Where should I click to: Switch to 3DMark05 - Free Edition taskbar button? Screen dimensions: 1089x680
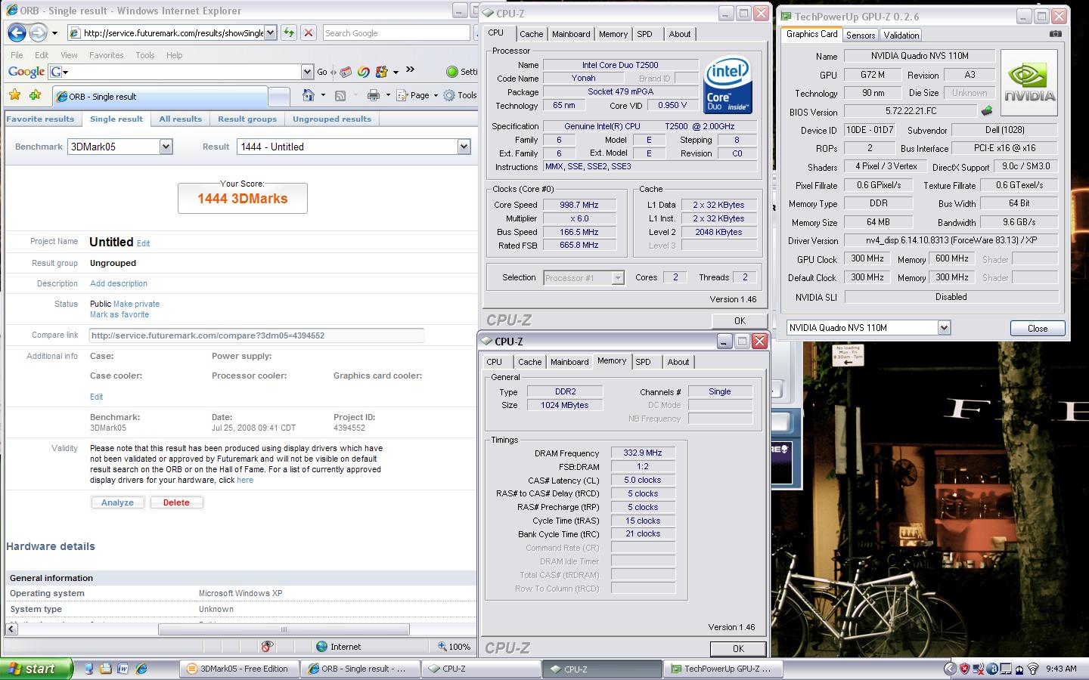(x=240, y=669)
